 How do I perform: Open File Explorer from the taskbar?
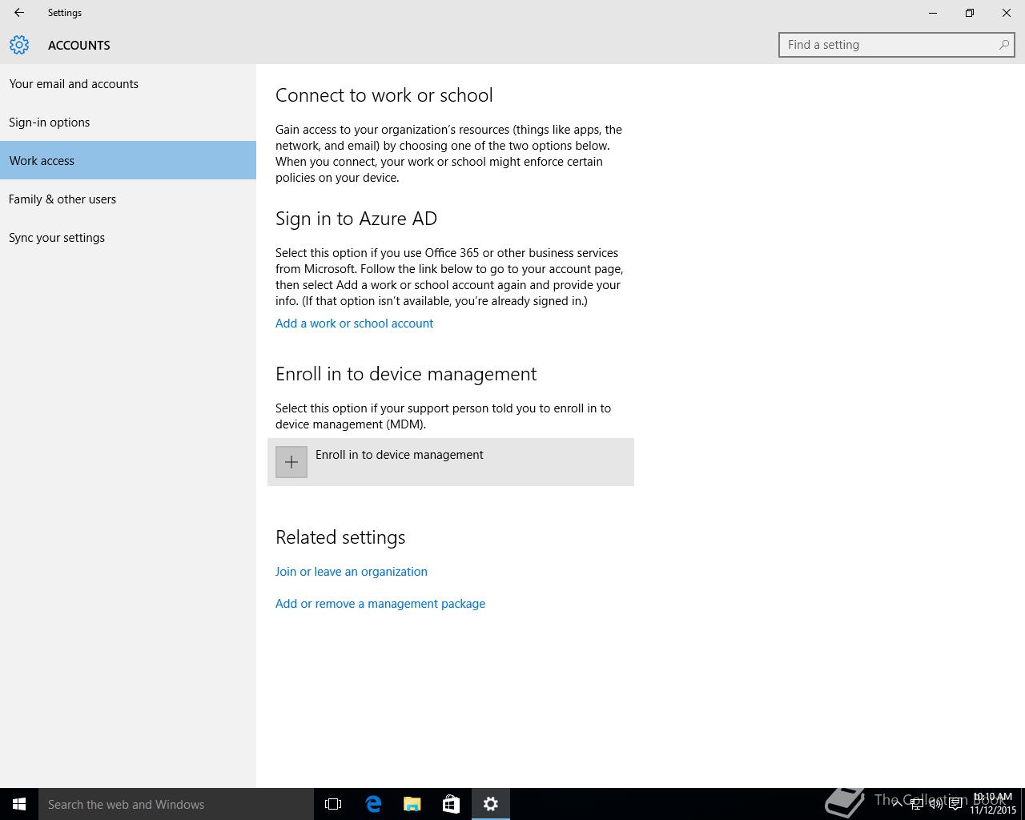tap(412, 804)
